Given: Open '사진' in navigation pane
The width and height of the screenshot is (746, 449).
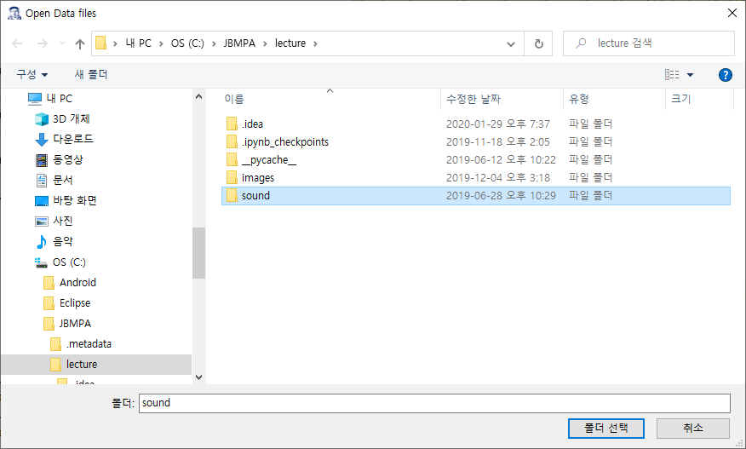Looking at the screenshot, I should pos(63,221).
